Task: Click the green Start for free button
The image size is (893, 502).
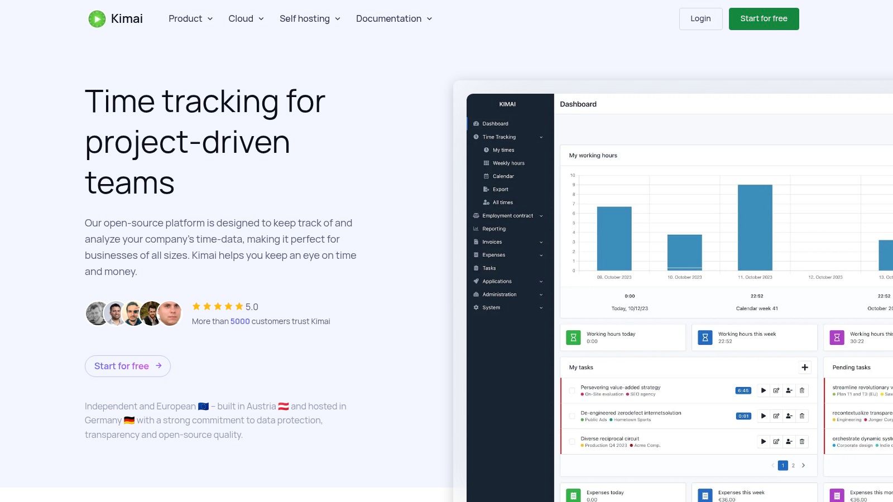Action: pyautogui.click(x=764, y=18)
